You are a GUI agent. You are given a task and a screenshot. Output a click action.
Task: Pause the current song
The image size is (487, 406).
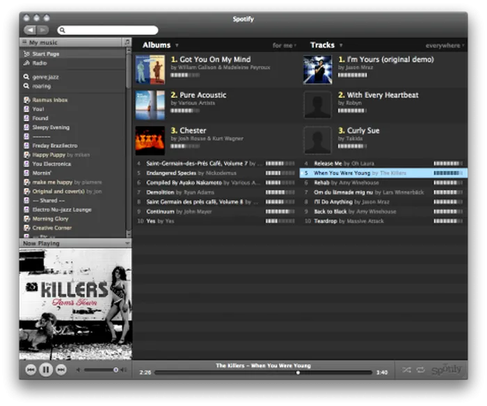pos(46,370)
